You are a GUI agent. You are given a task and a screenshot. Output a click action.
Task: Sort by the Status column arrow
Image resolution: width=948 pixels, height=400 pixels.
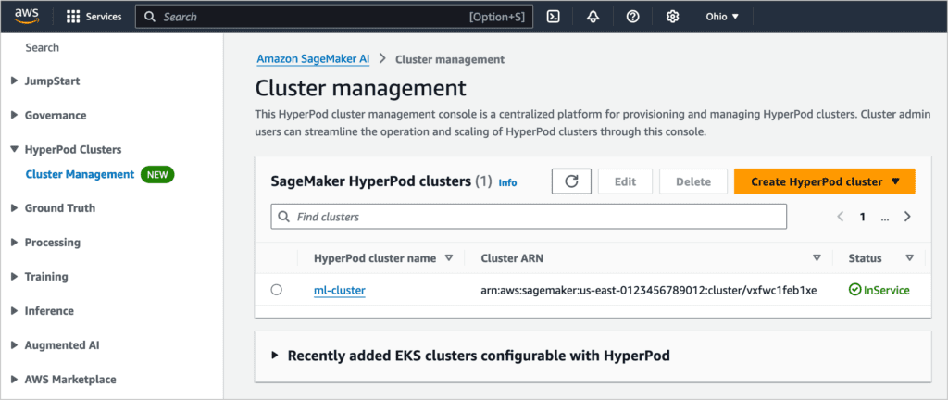tap(909, 258)
